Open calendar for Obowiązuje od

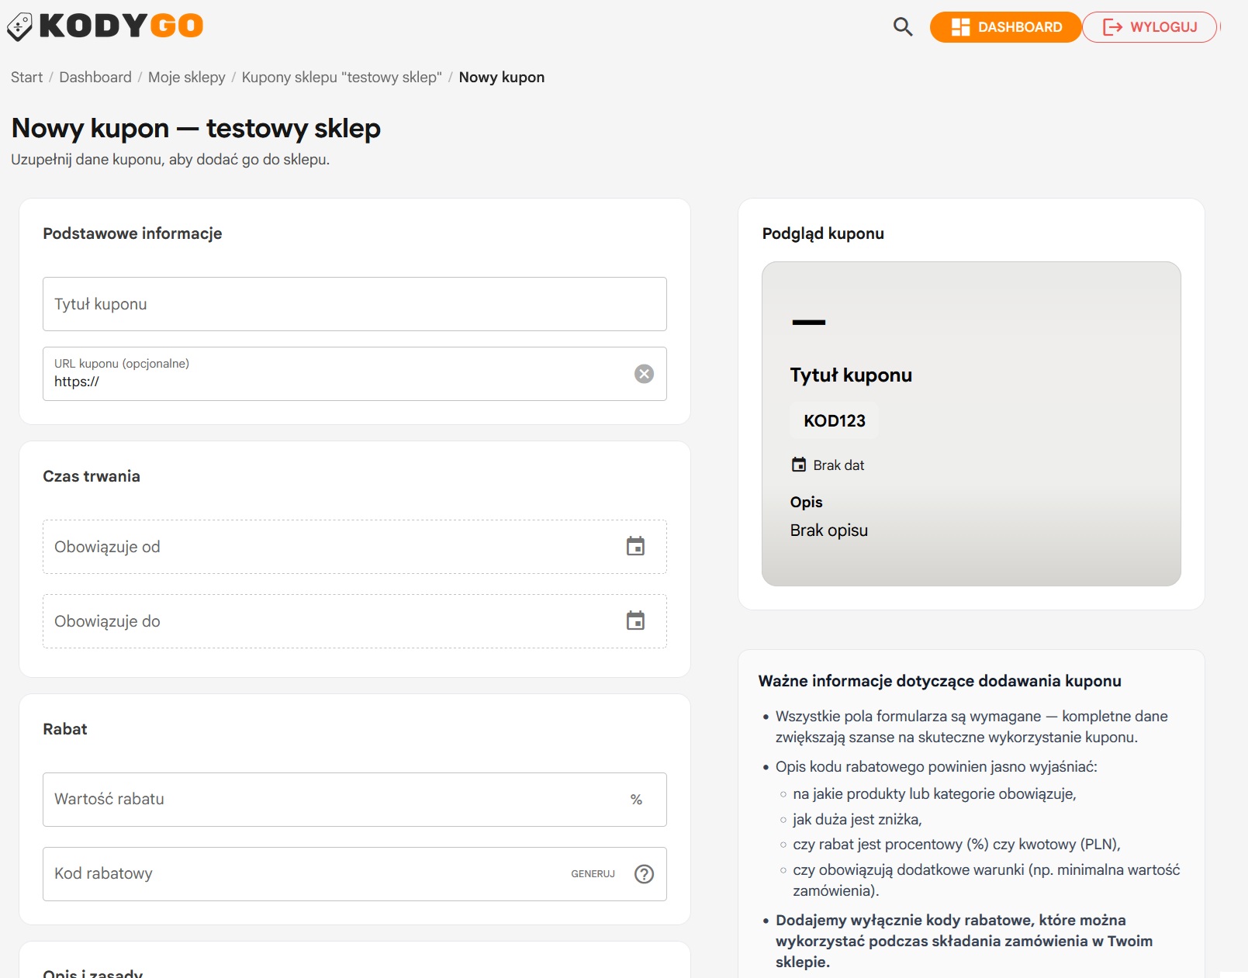point(635,547)
